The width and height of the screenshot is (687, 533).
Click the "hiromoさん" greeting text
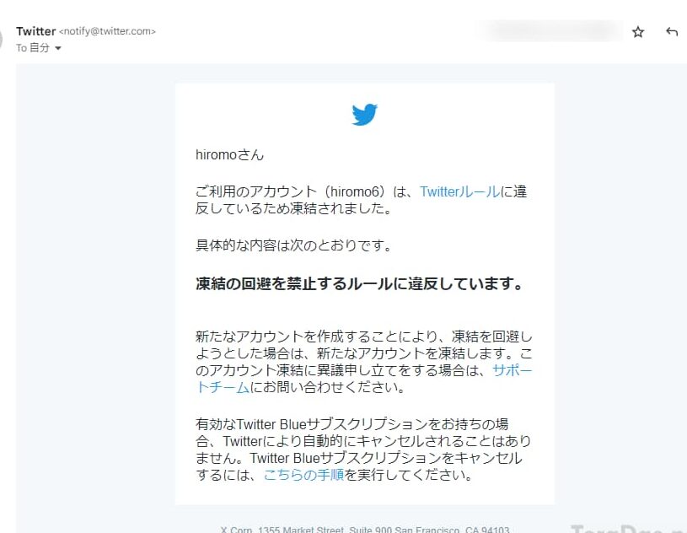(x=229, y=155)
